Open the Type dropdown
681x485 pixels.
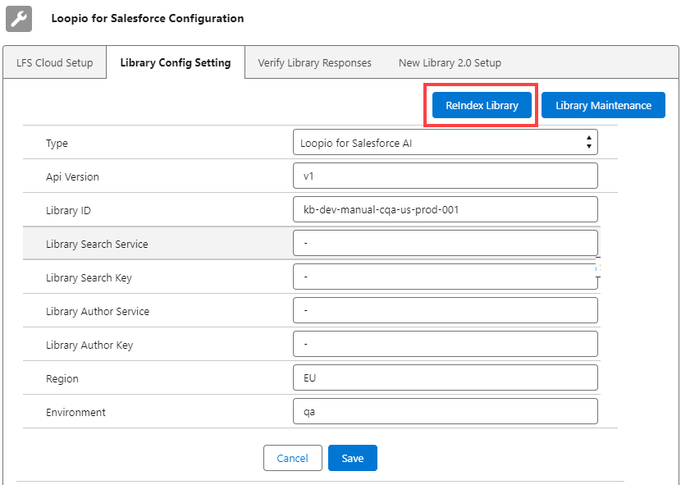point(446,142)
